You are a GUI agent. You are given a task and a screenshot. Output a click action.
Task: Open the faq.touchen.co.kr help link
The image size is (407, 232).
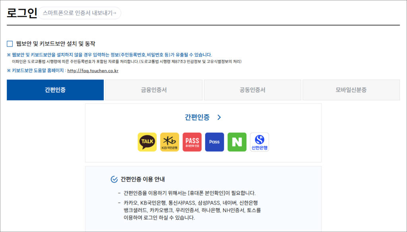pyautogui.click(x=93, y=71)
